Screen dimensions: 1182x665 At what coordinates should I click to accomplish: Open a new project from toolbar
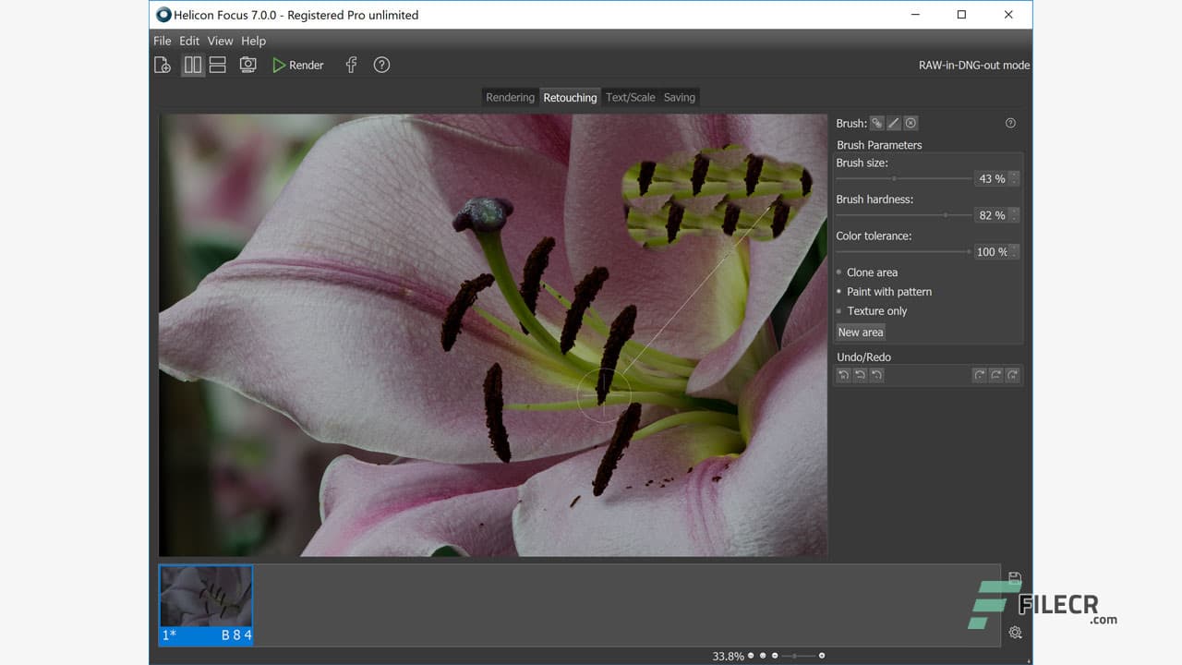point(163,65)
